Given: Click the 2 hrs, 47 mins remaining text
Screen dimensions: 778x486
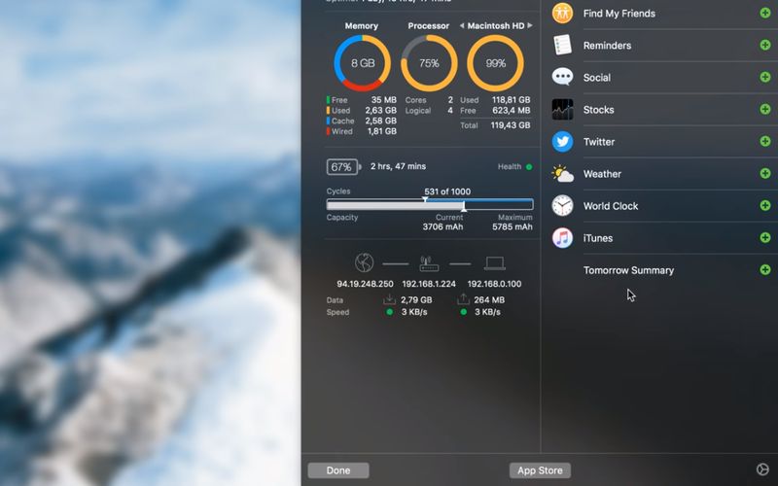Looking at the screenshot, I should pos(398,166).
